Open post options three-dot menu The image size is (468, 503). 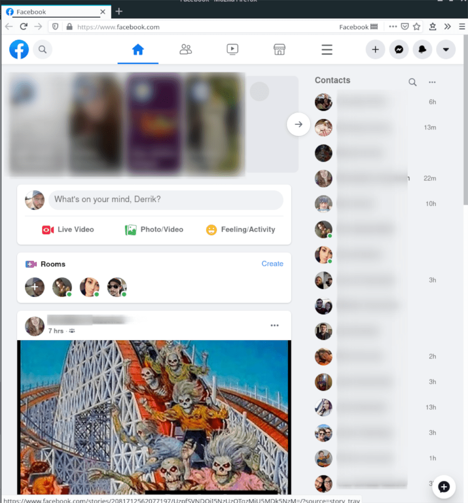(x=275, y=326)
